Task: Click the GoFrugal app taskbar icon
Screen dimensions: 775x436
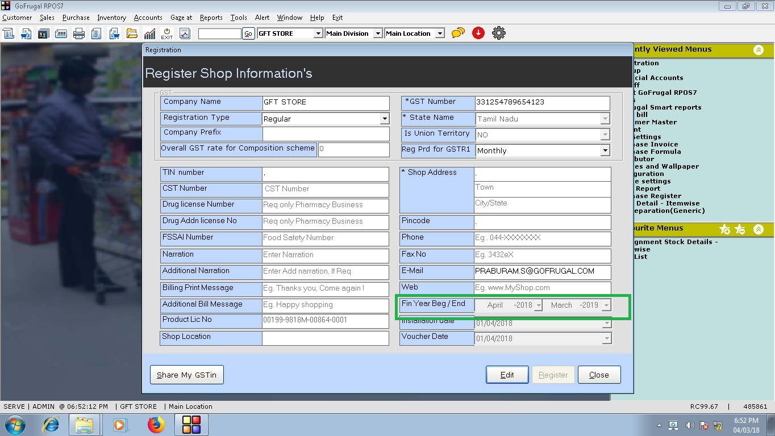Action: (191, 425)
